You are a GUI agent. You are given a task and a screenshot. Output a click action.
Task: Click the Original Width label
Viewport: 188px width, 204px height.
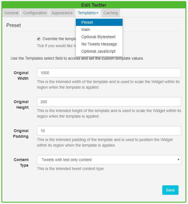[21, 76]
